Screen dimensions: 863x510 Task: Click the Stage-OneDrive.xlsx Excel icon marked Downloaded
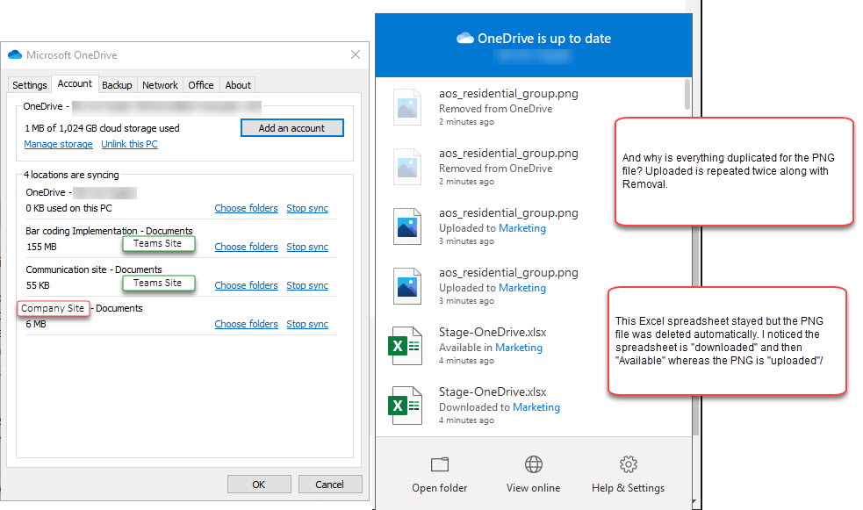pyautogui.click(x=406, y=406)
